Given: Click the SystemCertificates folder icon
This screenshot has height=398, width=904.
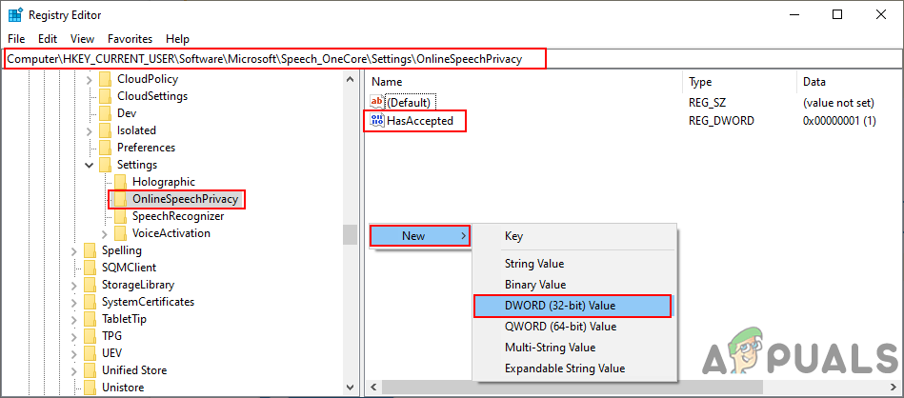Looking at the screenshot, I should [x=90, y=302].
